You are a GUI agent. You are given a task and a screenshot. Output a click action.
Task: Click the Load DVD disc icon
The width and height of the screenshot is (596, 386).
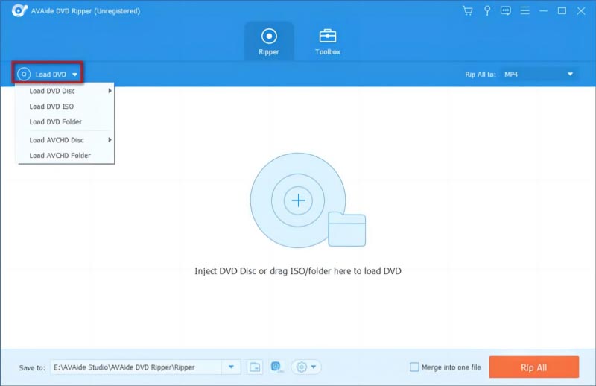pyautogui.click(x=24, y=75)
